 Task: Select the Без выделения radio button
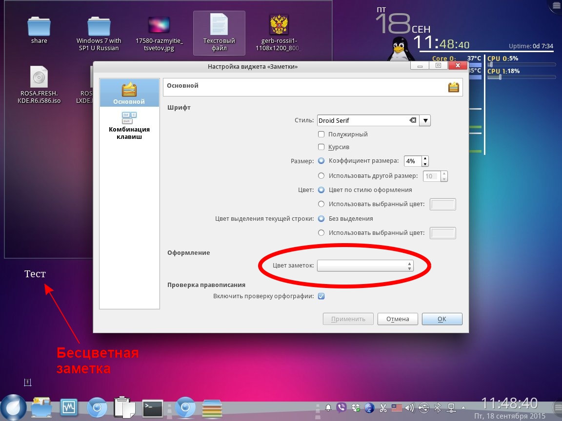pyautogui.click(x=321, y=218)
